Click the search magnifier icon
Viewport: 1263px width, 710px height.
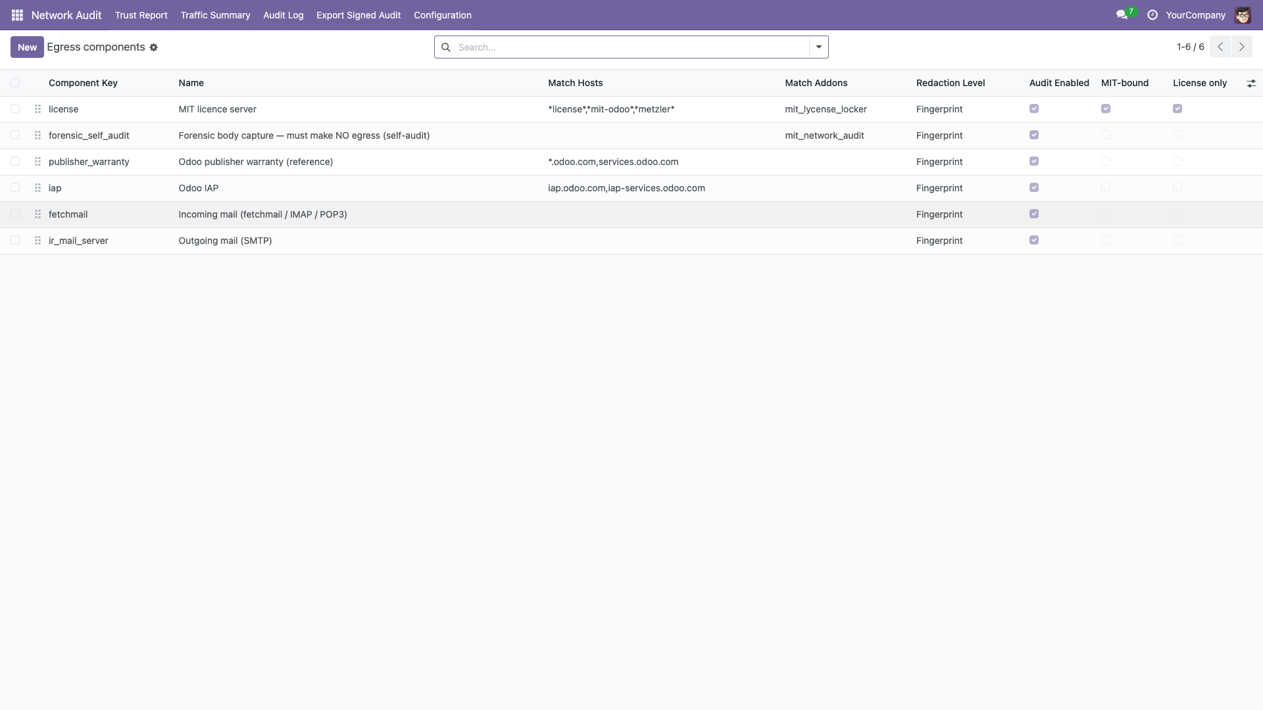(446, 47)
